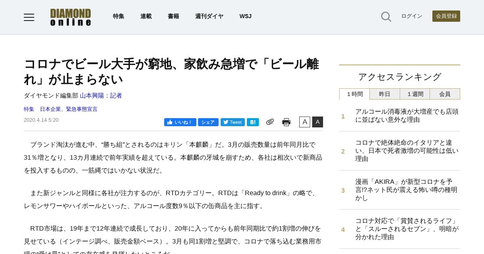
Task: Open the 書籍 menu item
Action: pos(173,16)
